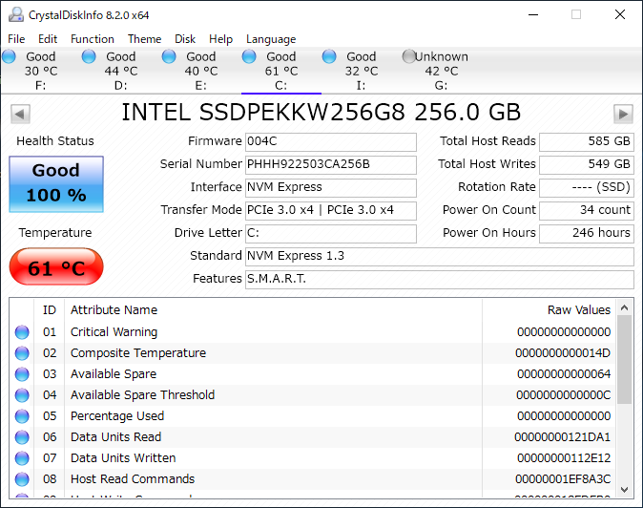Open the File menu
Image resolution: width=643 pixels, height=508 pixels.
16,39
